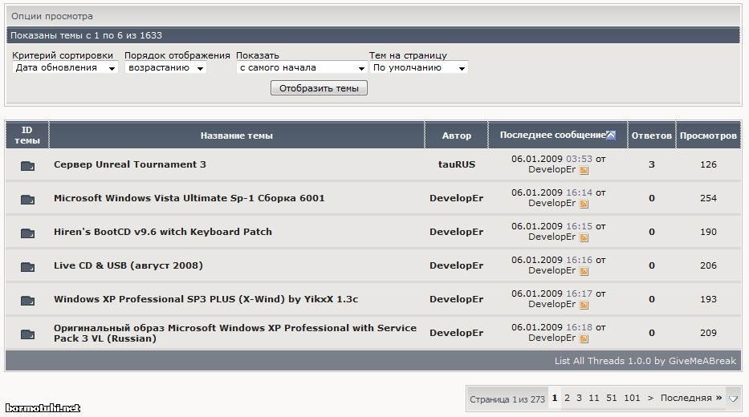The width and height of the screenshot is (749, 417).
Task: Go to last post icon at 16:18
Action: coord(584,338)
